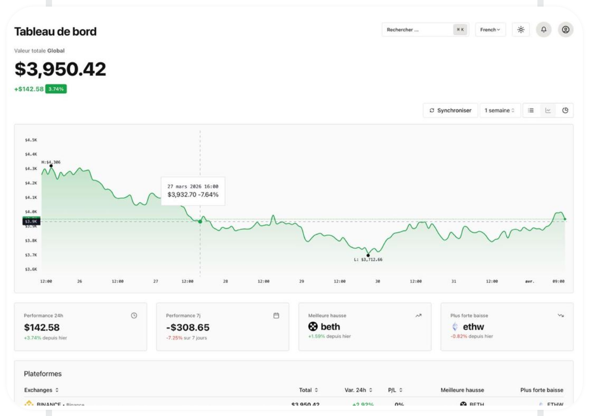Sort by the P/L column
This screenshot has width=589, height=416.
click(395, 390)
